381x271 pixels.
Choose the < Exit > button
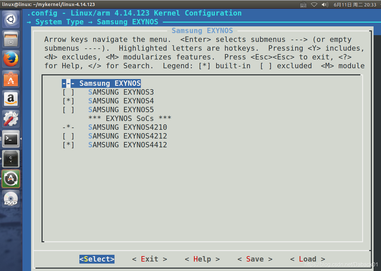tap(149, 259)
